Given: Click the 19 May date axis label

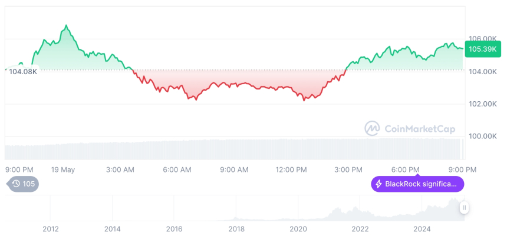Looking at the screenshot, I should tap(63, 169).
